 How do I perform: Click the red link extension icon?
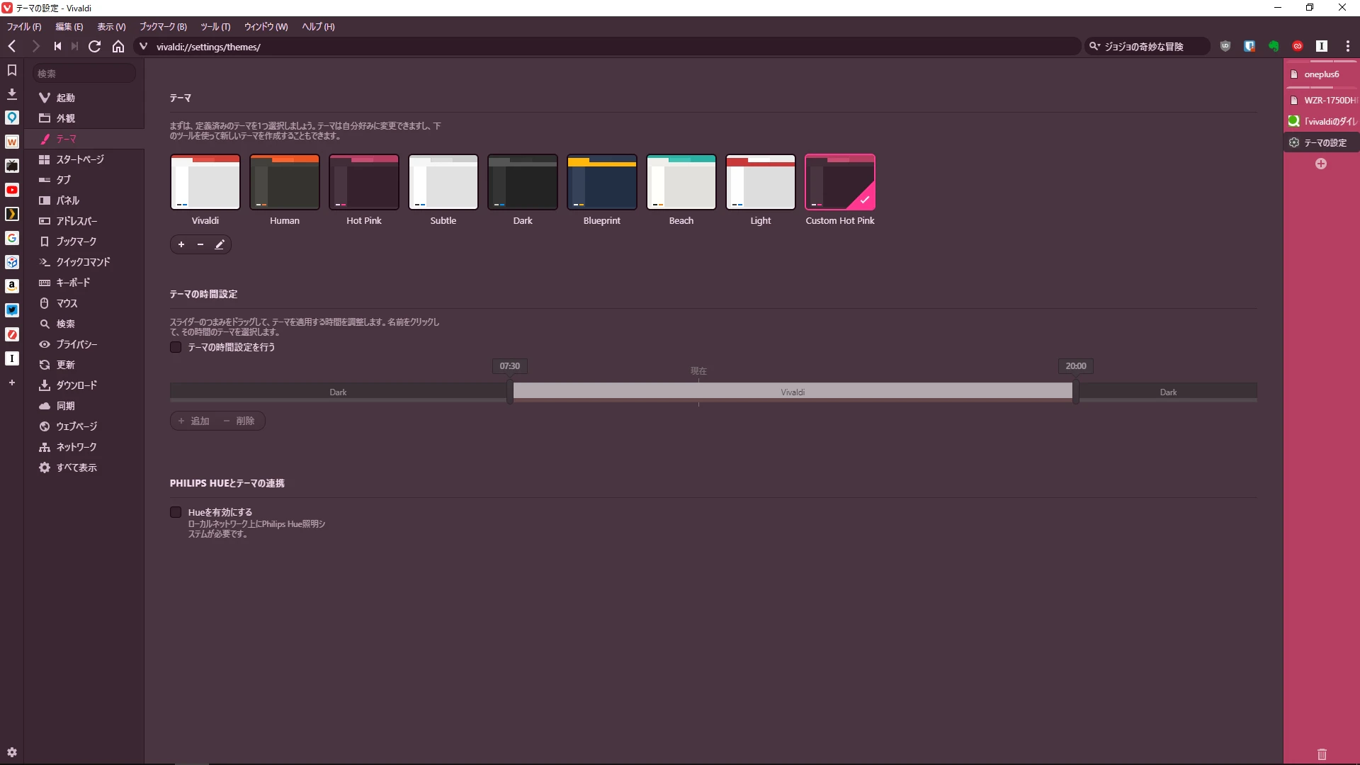click(x=1298, y=46)
